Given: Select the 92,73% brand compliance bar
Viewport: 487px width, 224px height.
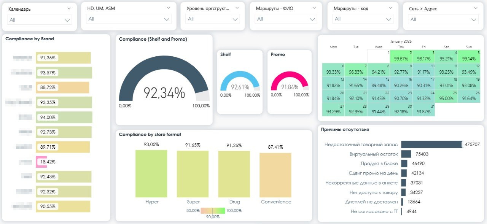Looking at the screenshot, I should pyautogui.click(x=64, y=132).
